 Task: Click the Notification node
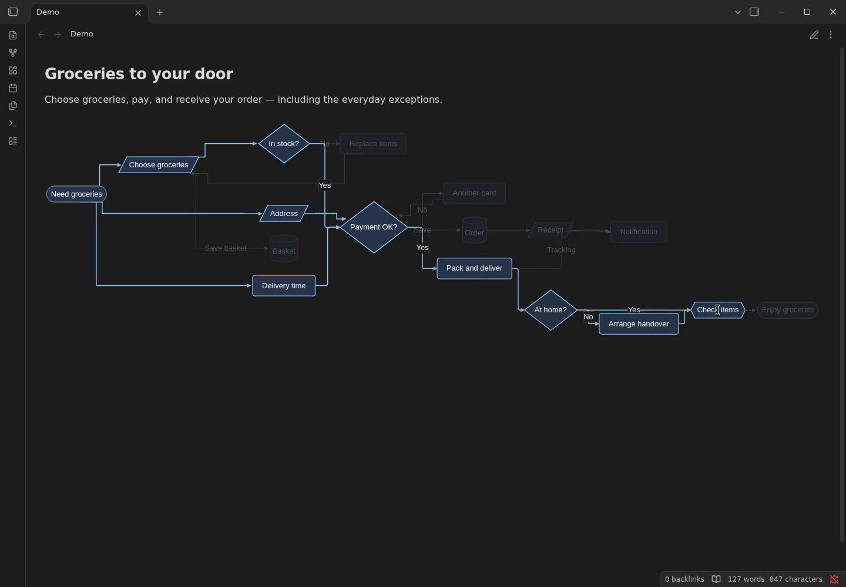click(639, 232)
